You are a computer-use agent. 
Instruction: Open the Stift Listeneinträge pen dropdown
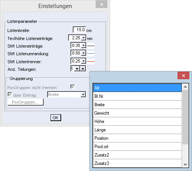coord(83,45)
